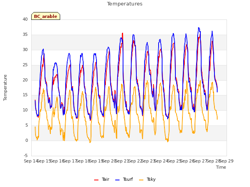Click the y-axis label 10
250x187 pixels.
point(25,110)
